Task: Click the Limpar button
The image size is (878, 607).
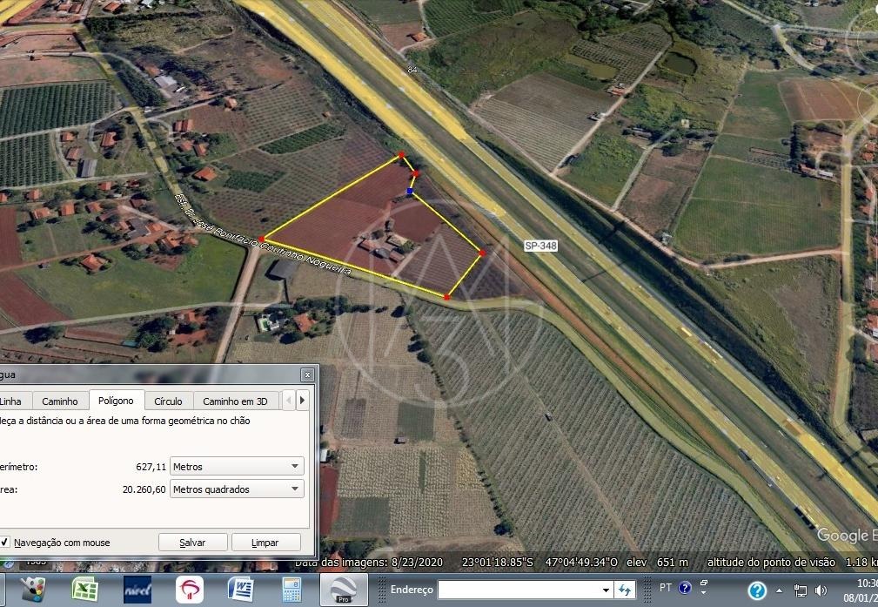Action: click(265, 543)
